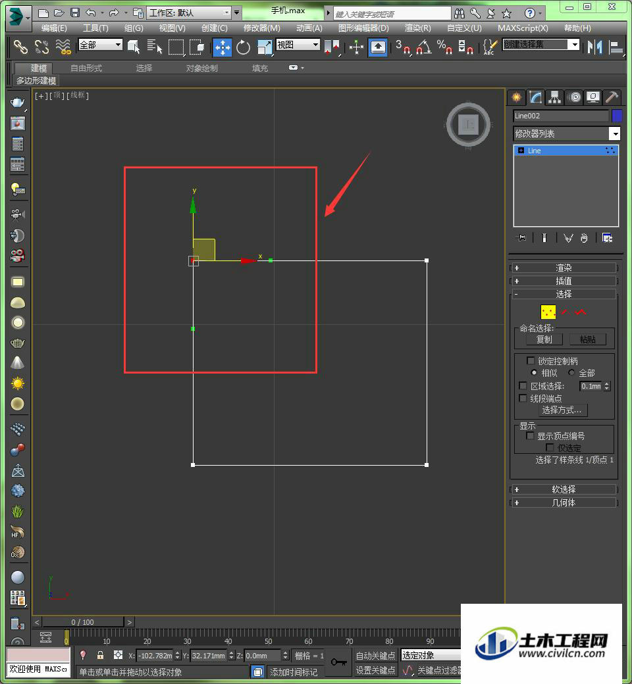Open the Edit Named Selection Sets icon
The height and width of the screenshot is (684, 632).
click(x=490, y=47)
